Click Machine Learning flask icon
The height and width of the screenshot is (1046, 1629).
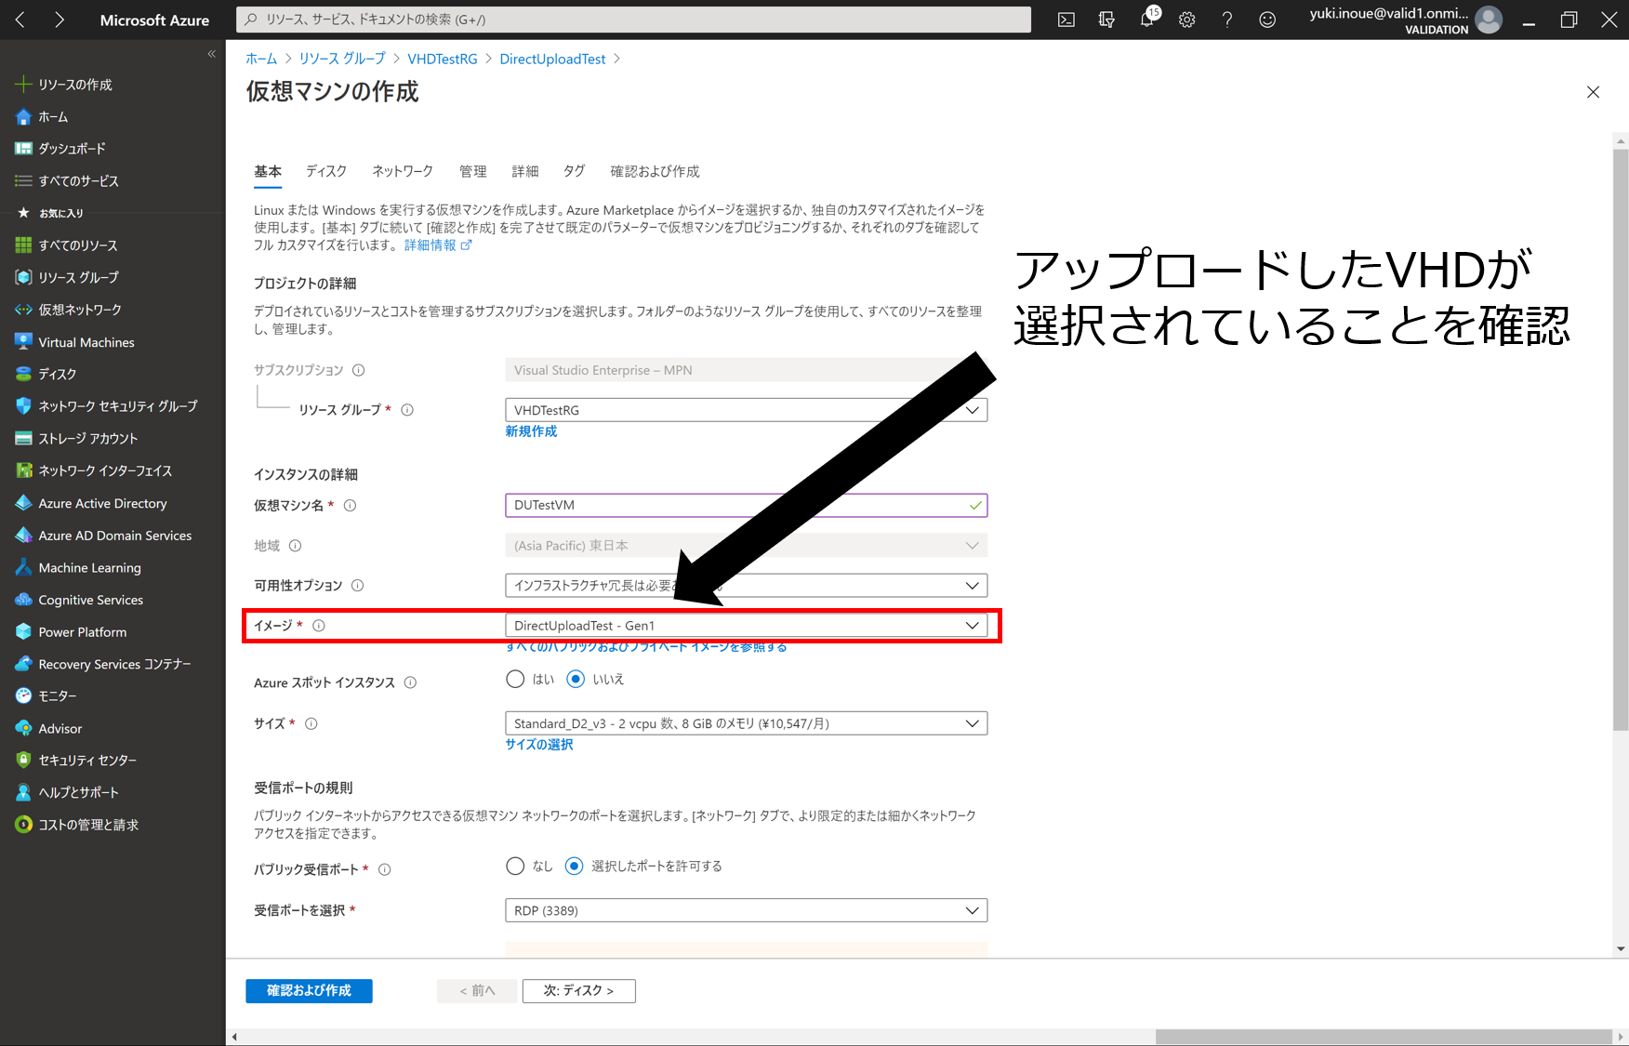[23, 567]
